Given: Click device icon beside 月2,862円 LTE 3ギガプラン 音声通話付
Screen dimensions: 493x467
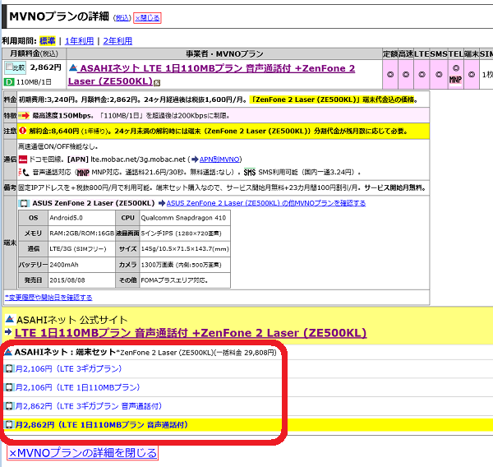Looking at the screenshot, I should click(9, 406).
